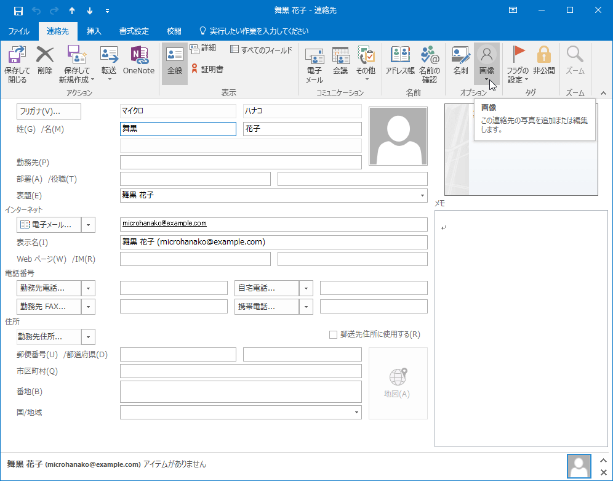Expand the email type dropdown arrow
Screen dimensions: 613x481
88,225
